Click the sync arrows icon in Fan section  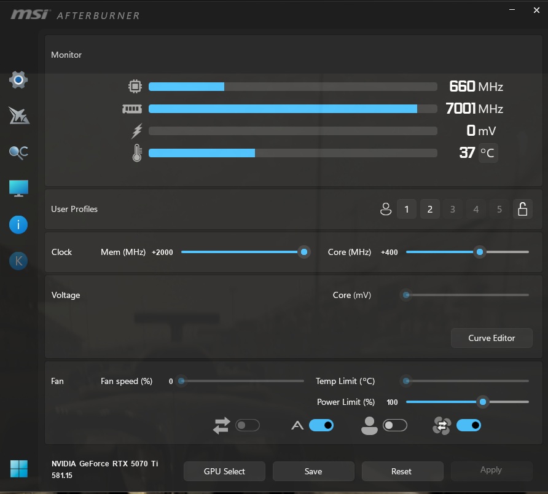point(222,425)
